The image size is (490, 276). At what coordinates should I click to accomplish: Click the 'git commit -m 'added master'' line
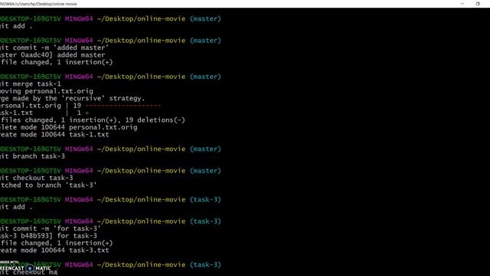[x=54, y=48]
